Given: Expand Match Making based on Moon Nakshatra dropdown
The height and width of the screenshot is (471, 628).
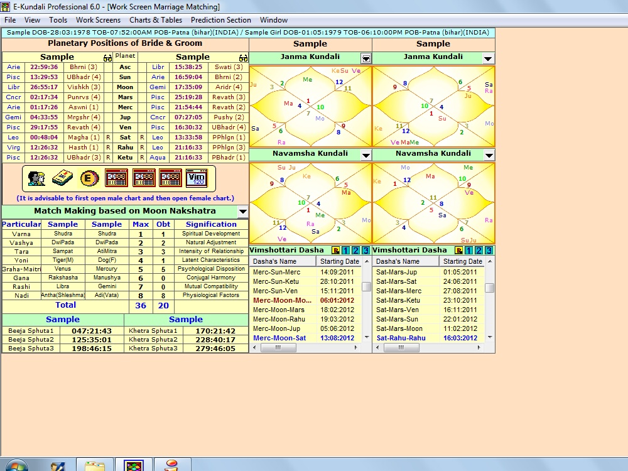Looking at the screenshot, I should tap(242, 212).
